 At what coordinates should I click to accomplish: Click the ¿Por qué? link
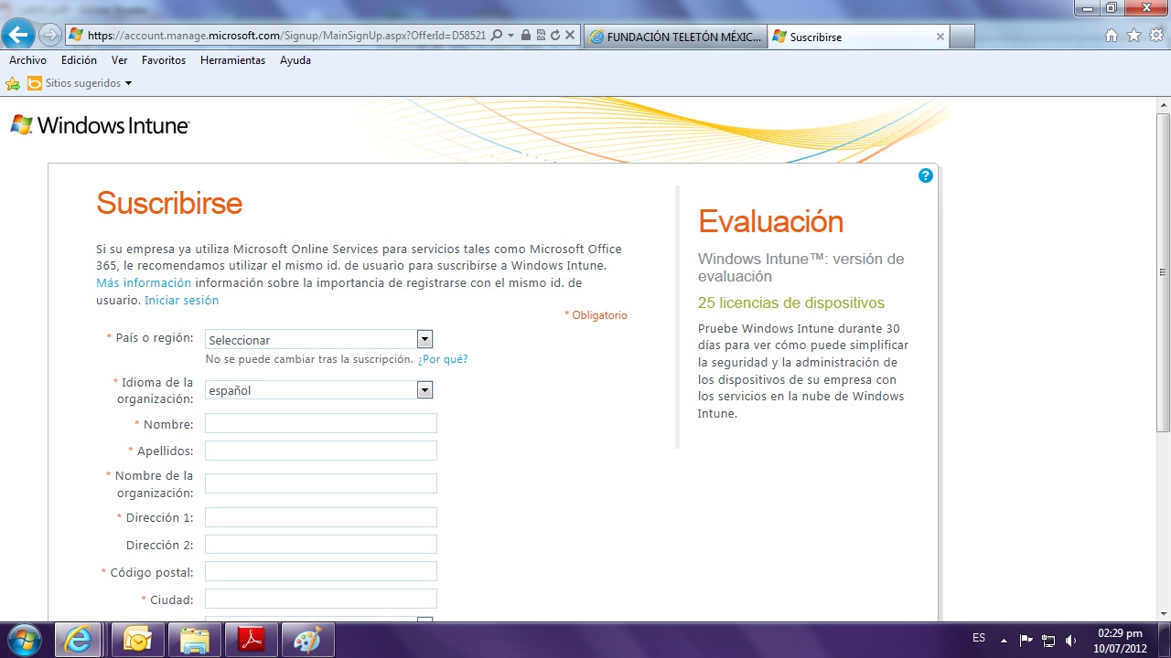coord(443,359)
